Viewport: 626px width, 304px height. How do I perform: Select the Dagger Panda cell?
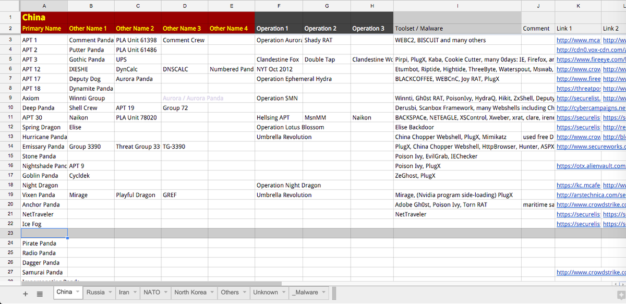point(44,263)
